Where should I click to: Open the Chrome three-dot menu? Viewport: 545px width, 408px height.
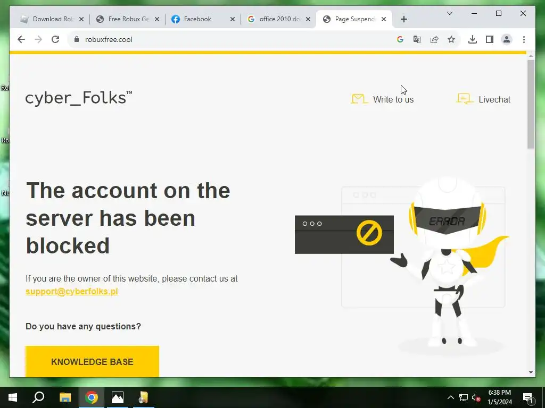(x=524, y=39)
